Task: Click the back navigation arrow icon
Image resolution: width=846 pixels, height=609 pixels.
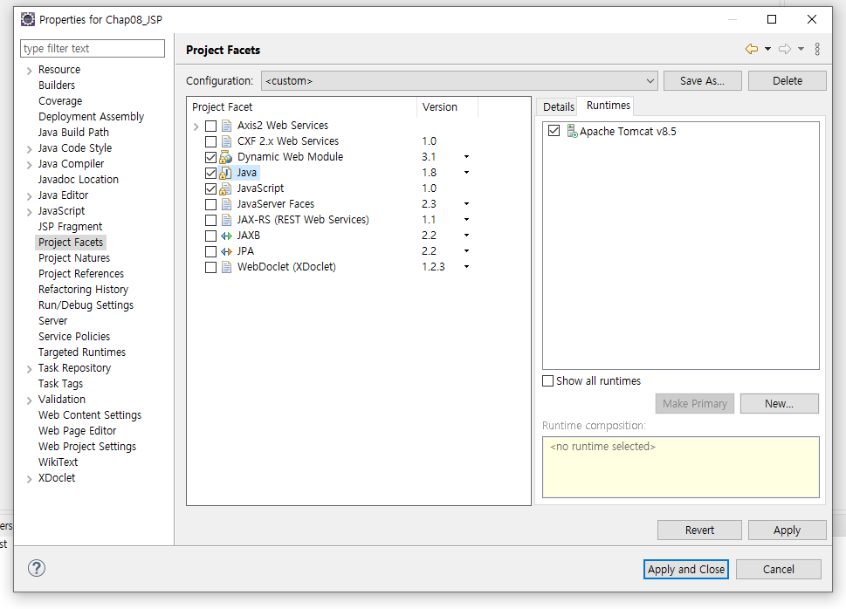Action: (751, 49)
